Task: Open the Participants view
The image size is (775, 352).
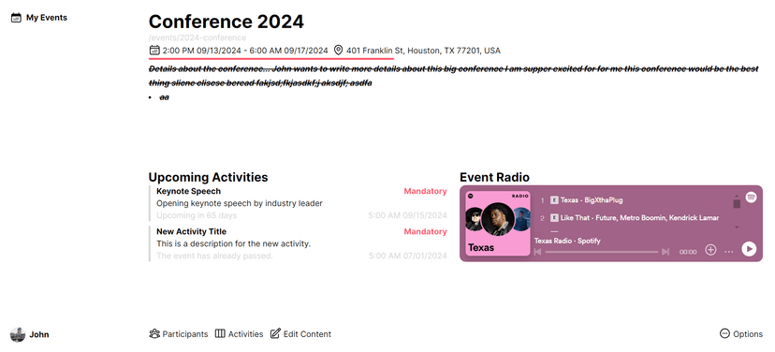Action: point(179,334)
